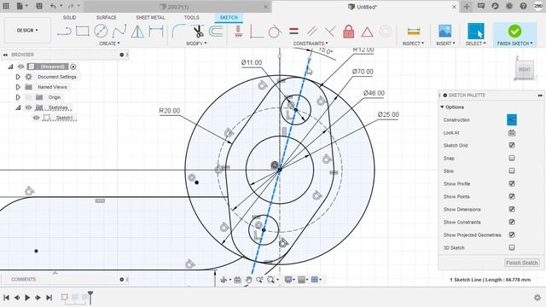Image resolution: width=546 pixels, height=307 pixels.
Task: Click the timeline Play button
Action: [27, 298]
